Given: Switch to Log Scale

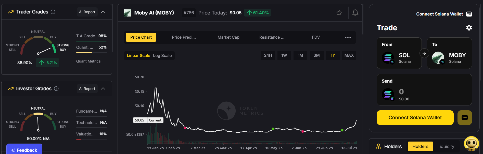Looking at the screenshot, I should (x=162, y=55).
